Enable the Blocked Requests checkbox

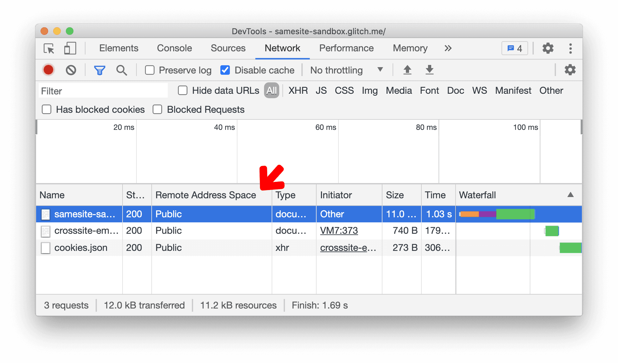click(x=158, y=109)
